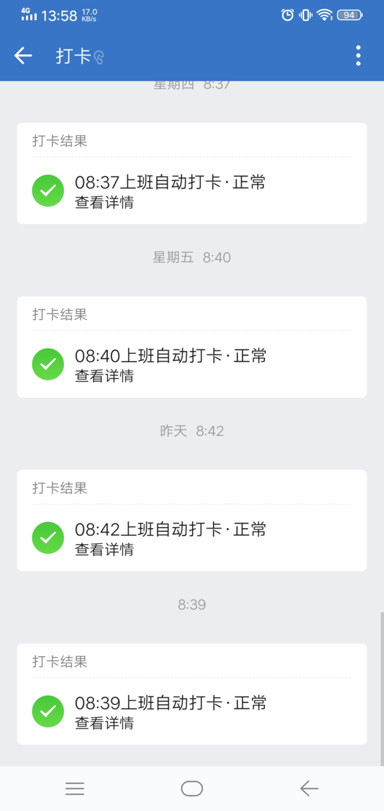Open 查看详情 for the 08:39 record

pos(104,723)
